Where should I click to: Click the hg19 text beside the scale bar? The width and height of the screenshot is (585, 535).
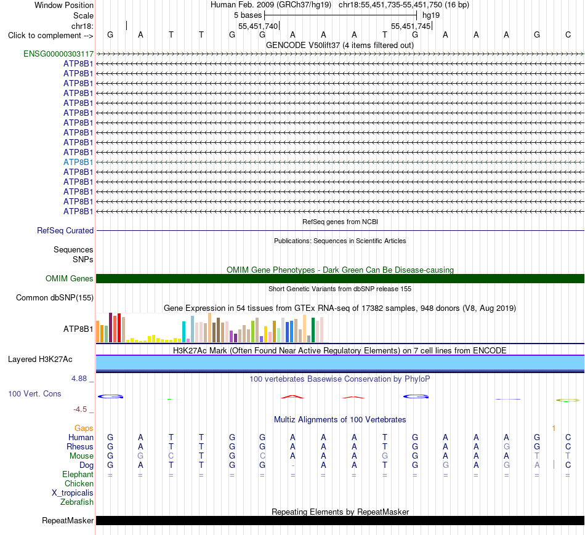click(431, 15)
